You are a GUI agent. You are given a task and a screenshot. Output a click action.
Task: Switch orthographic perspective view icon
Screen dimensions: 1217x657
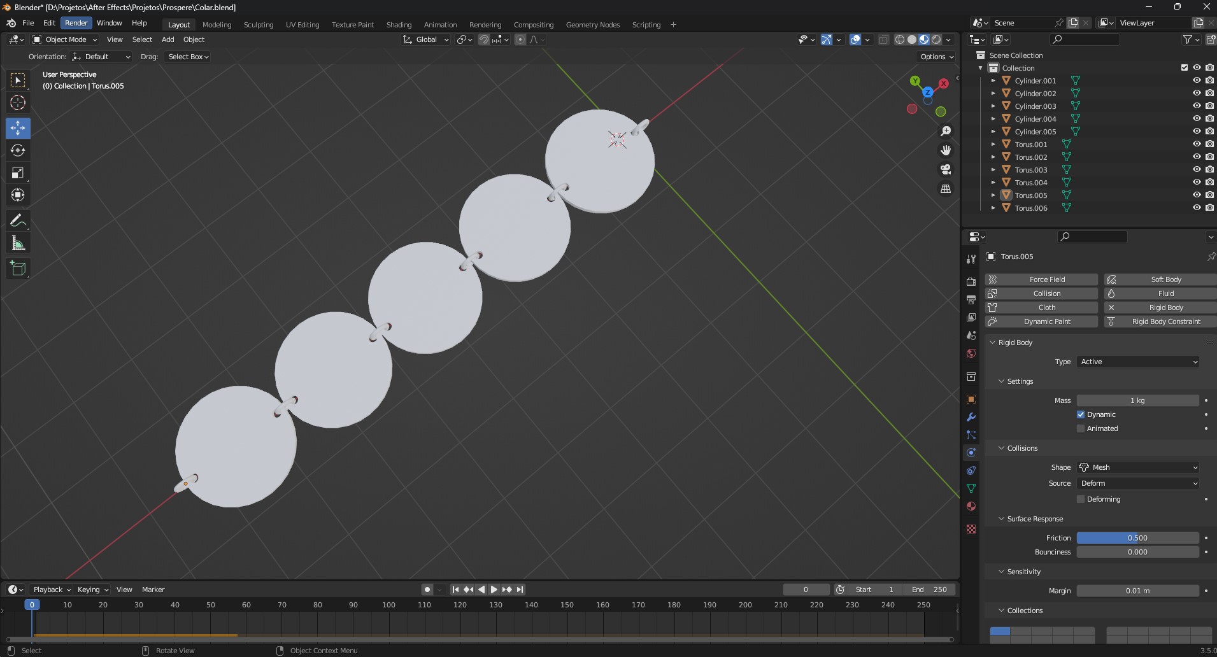click(x=946, y=189)
